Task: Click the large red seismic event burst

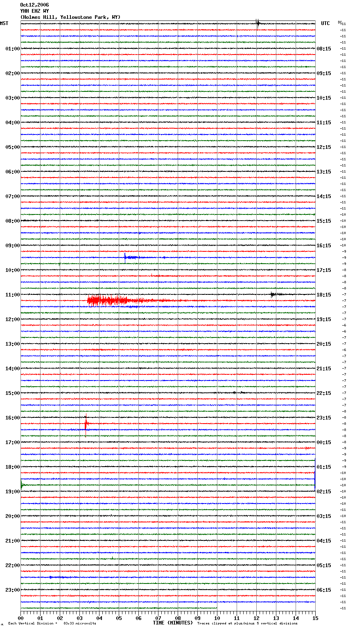Action: click(107, 301)
